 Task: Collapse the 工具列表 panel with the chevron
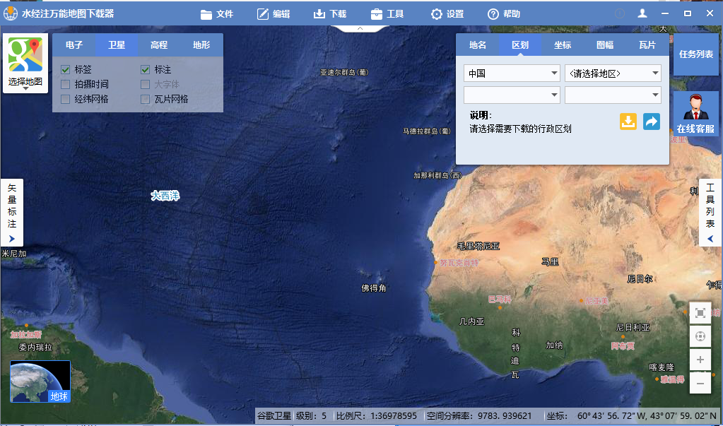pos(710,239)
